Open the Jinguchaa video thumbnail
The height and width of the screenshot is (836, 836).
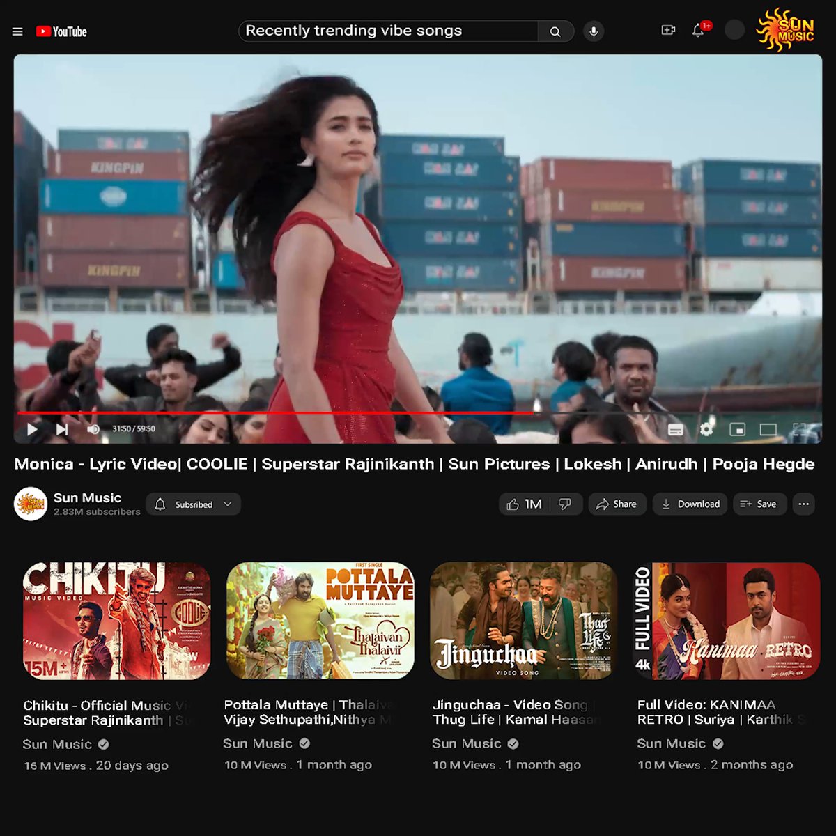[x=523, y=621]
